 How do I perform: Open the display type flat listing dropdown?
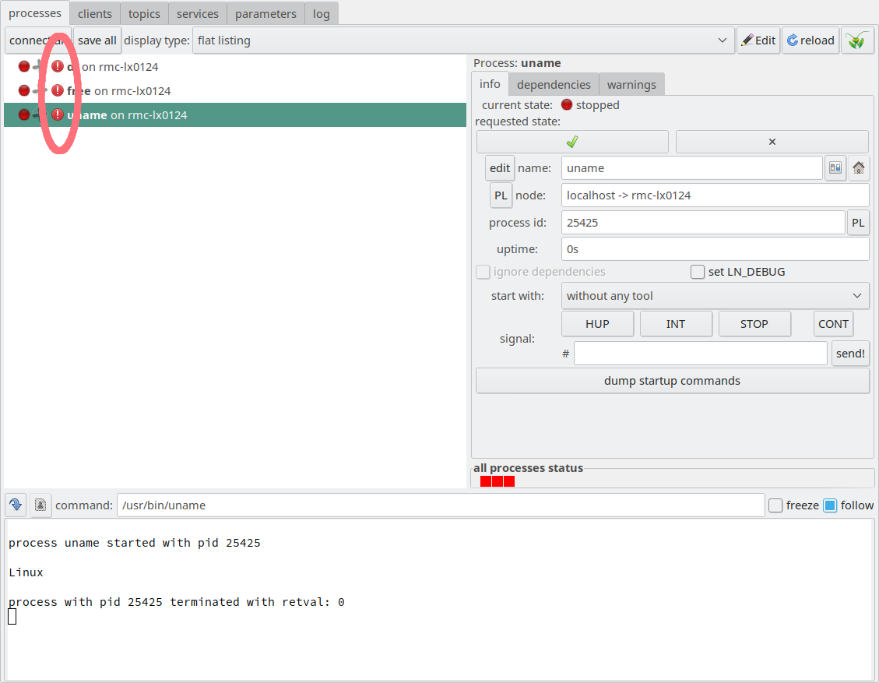click(463, 40)
